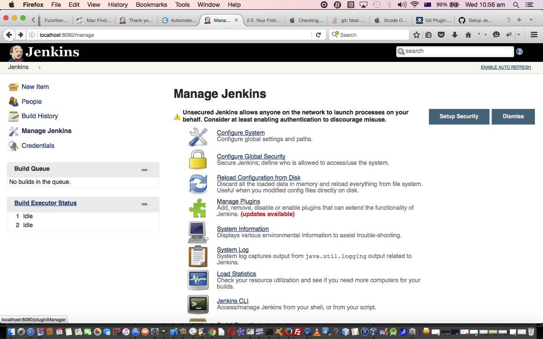Click the Wi-Fi icon in menu bar
Image resolution: width=543 pixels, height=339 pixels.
(414, 5)
